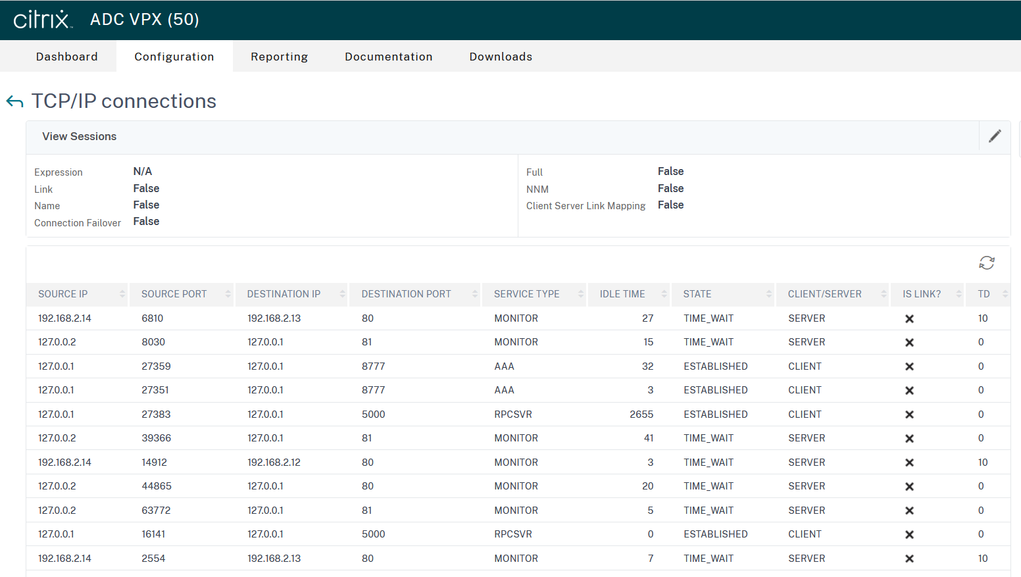This screenshot has width=1021, height=577.
Task: Sort table by Idle Time column
Action: (622, 294)
